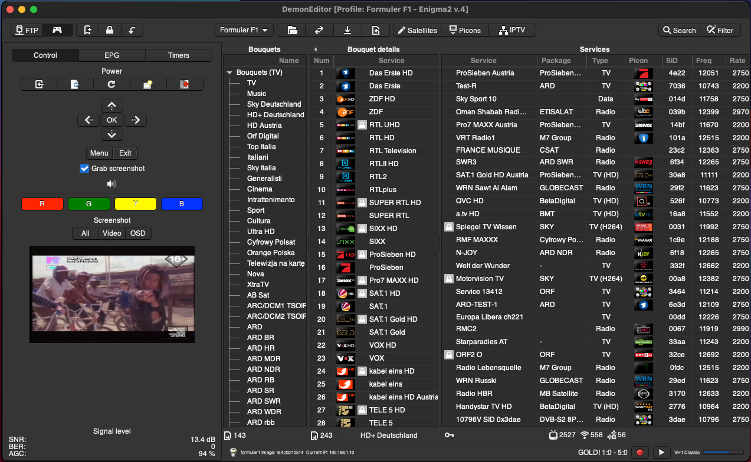Toggle the FTP client button

[27, 30]
